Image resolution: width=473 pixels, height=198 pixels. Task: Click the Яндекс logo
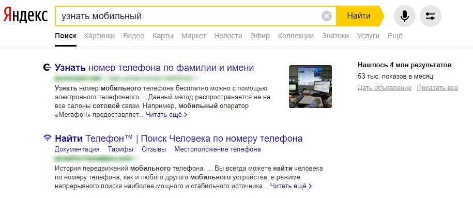(26, 15)
